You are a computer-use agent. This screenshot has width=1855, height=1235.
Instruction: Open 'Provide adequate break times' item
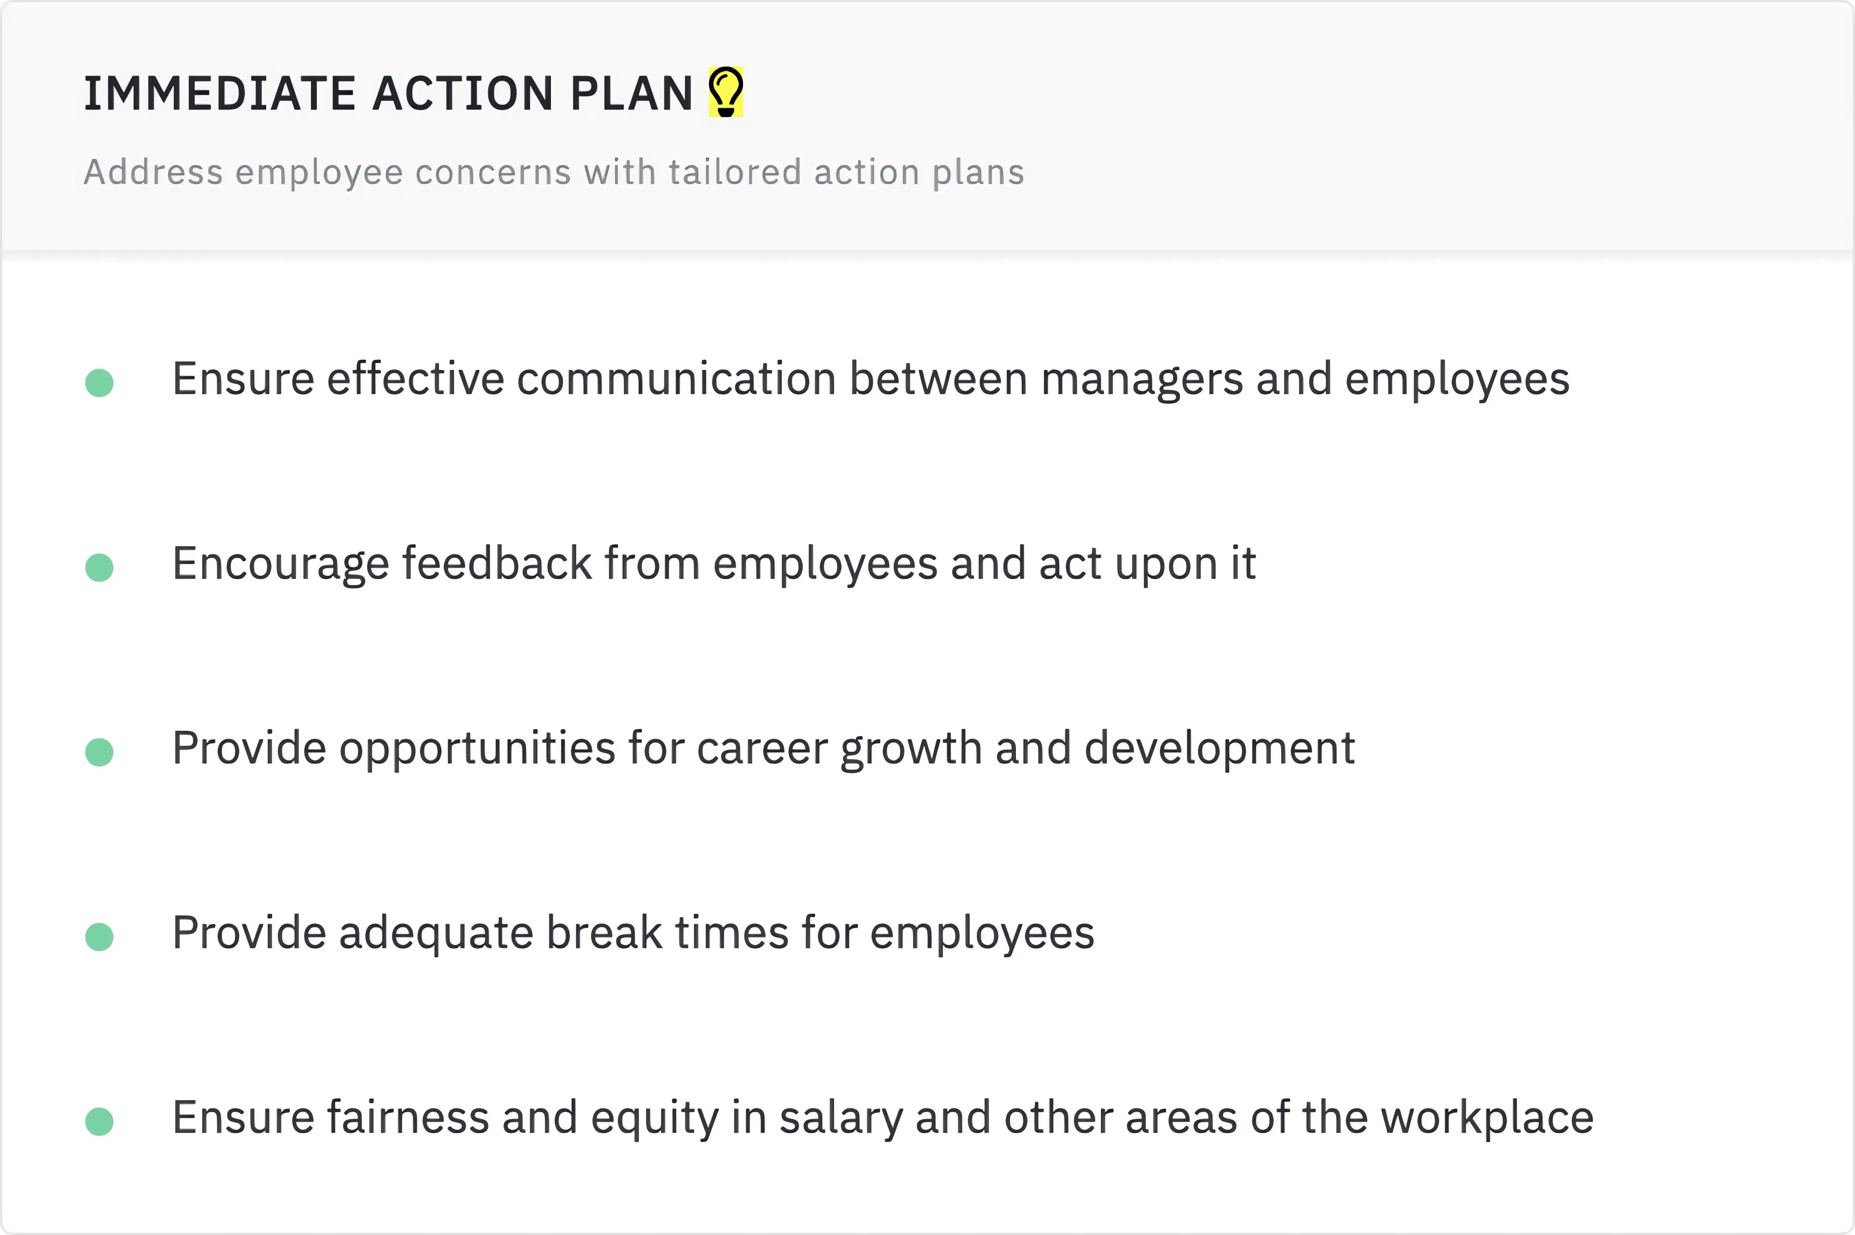pyautogui.click(x=633, y=933)
